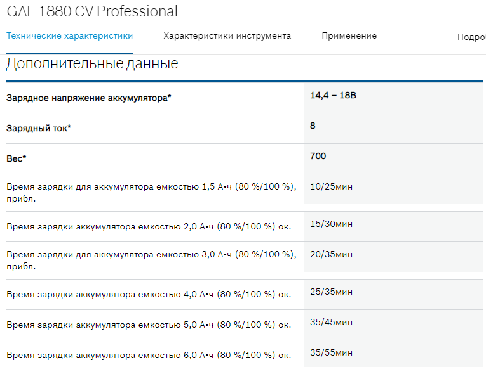Select the 14,4 – 18В voltage value
The width and height of the screenshot is (486, 367).
329,96
